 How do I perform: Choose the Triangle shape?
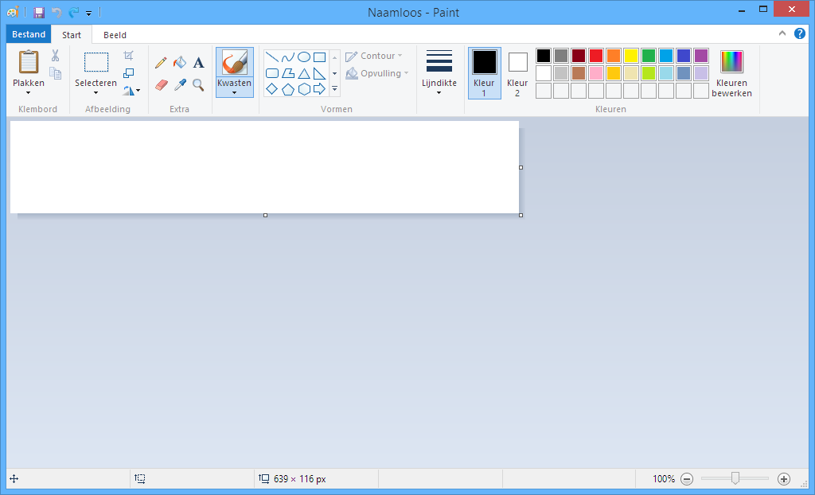click(x=304, y=73)
